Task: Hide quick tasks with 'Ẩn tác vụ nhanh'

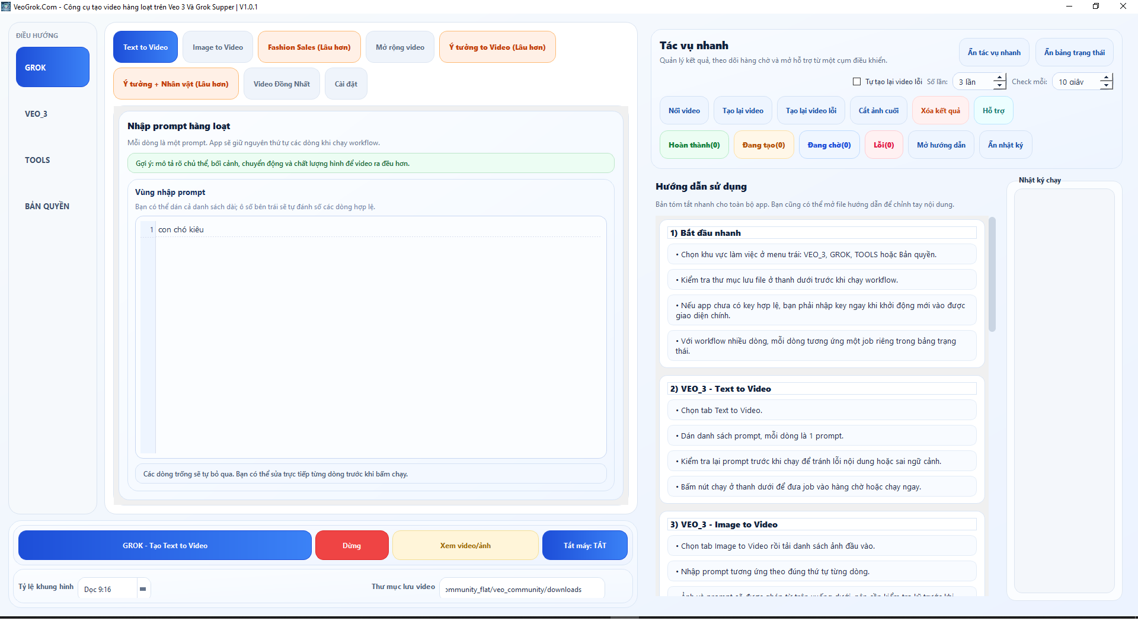Action: click(x=994, y=53)
